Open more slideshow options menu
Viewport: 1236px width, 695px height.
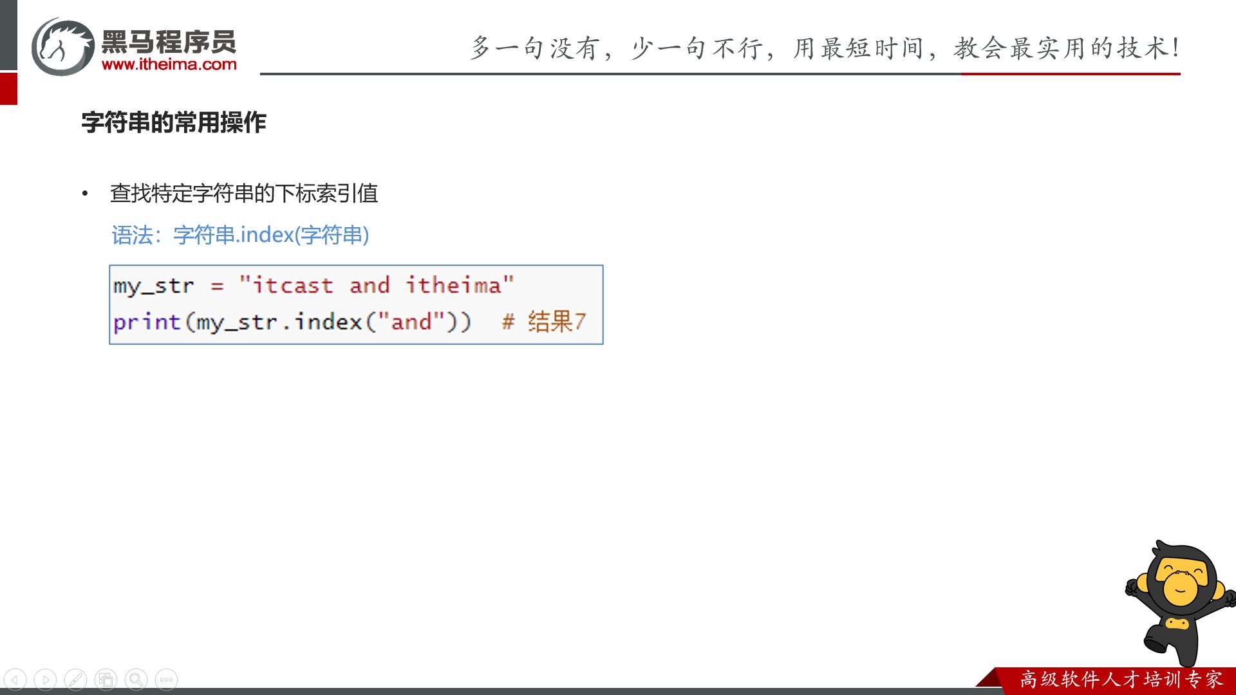coord(166,680)
